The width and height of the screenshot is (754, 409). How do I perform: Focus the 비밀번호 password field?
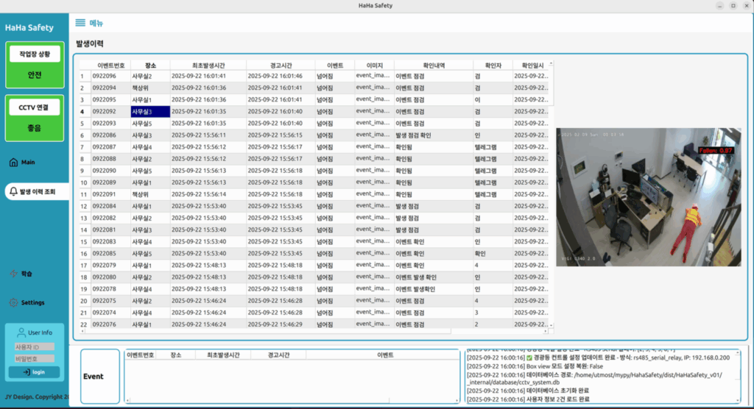(35, 359)
